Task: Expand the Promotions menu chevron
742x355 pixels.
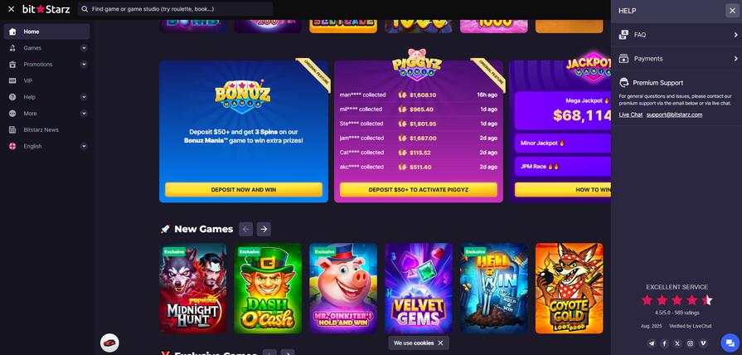Action: point(84,65)
